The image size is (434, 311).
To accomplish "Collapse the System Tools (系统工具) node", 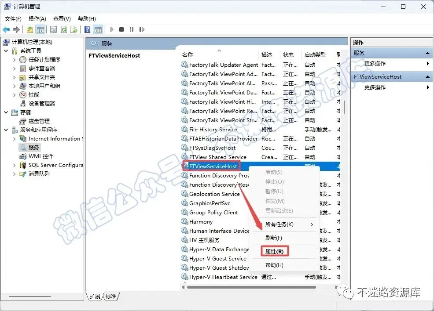I will [x=6, y=51].
